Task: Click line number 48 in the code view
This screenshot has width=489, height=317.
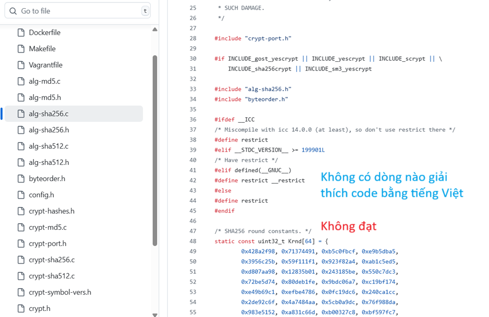Action: [193, 241]
